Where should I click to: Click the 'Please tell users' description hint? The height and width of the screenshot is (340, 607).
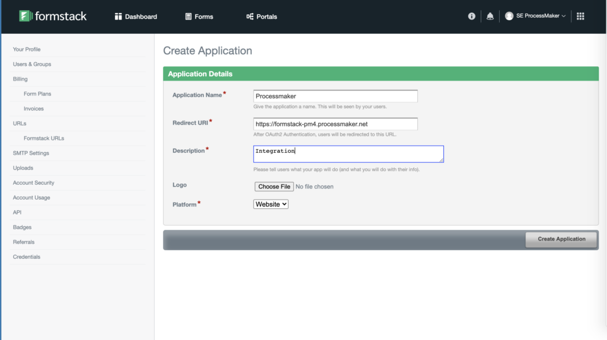click(x=337, y=169)
